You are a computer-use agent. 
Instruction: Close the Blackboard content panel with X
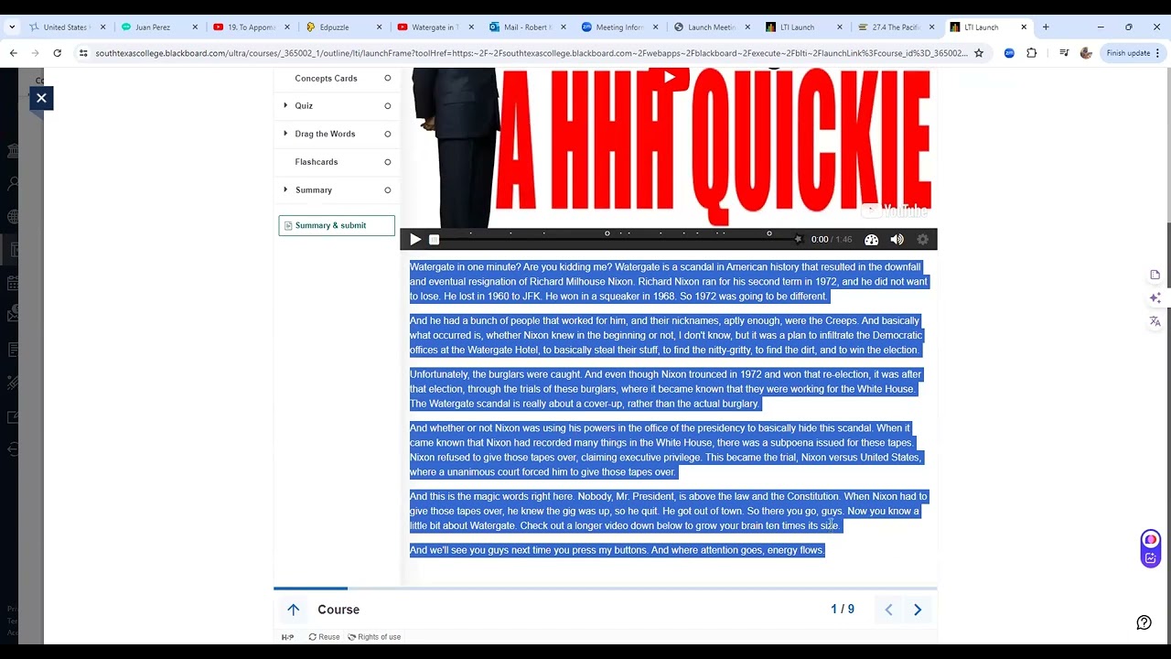[41, 98]
